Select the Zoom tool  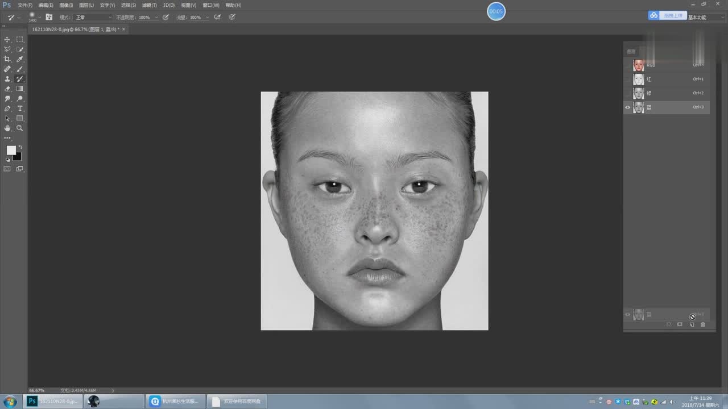point(20,128)
